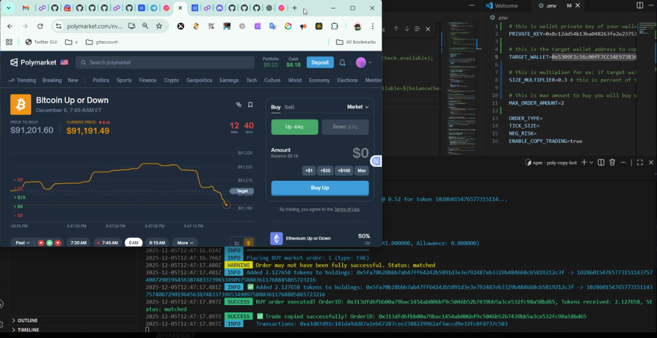
Task: Add $100 to the amount
Action: tap(344, 170)
